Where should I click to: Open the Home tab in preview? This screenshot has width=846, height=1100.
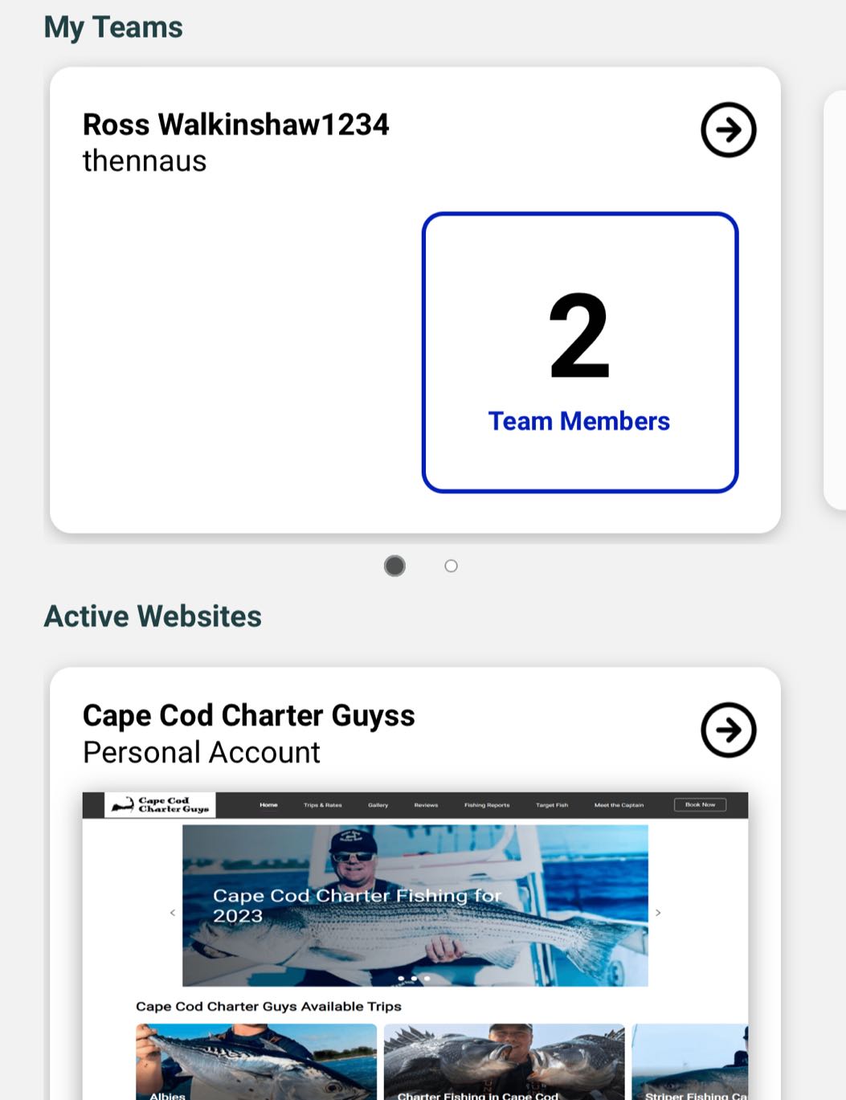pyautogui.click(x=268, y=804)
